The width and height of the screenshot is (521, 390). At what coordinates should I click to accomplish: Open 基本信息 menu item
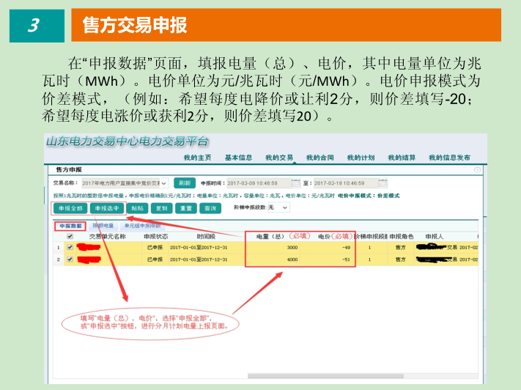point(238,158)
